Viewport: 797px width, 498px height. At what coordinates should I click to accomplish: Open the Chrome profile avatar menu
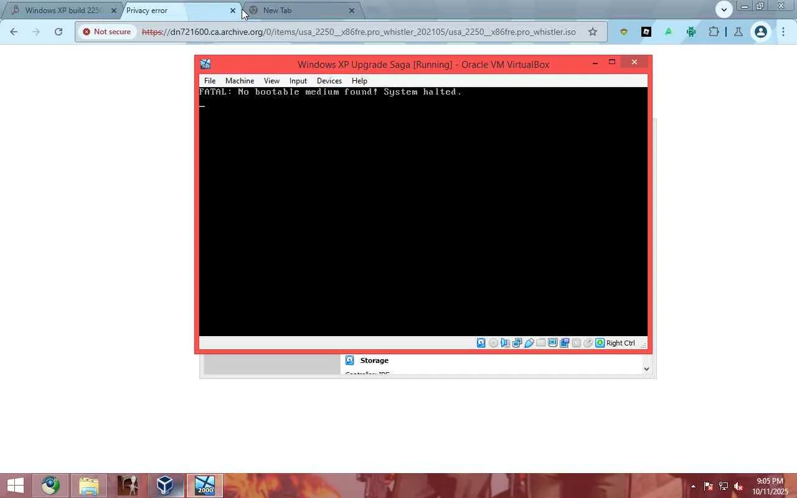click(761, 32)
